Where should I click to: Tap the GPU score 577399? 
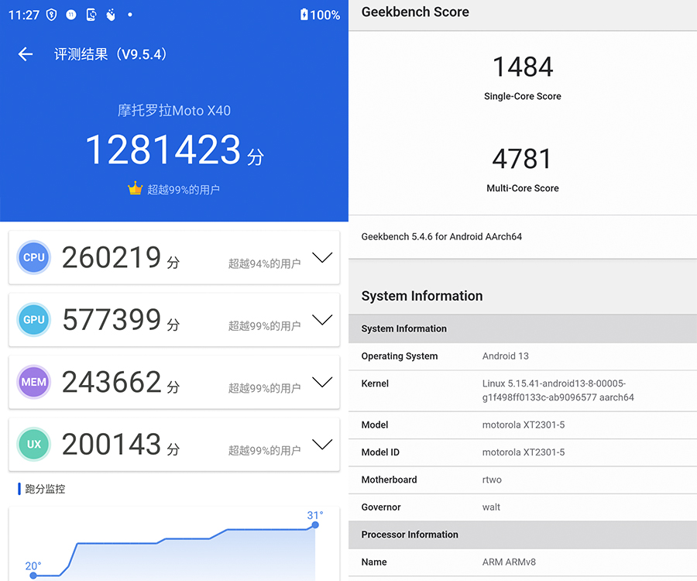[112, 320]
